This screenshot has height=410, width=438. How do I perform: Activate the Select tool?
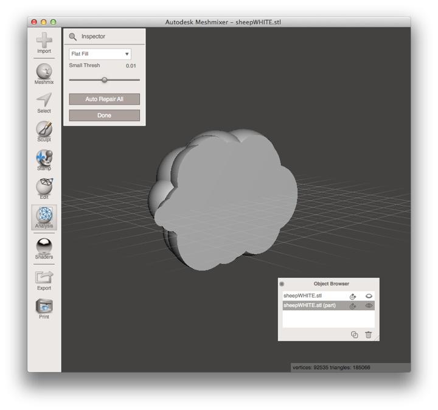[44, 101]
